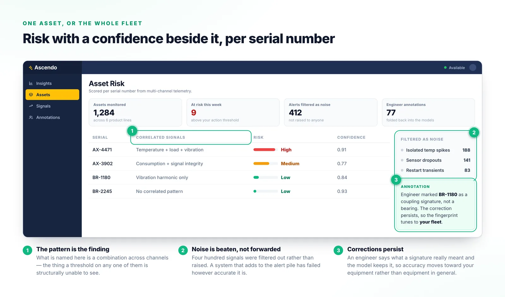Click the SERIAL column header

[x=100, y=137]
